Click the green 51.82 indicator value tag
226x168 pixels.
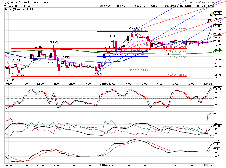click(218, 114)
